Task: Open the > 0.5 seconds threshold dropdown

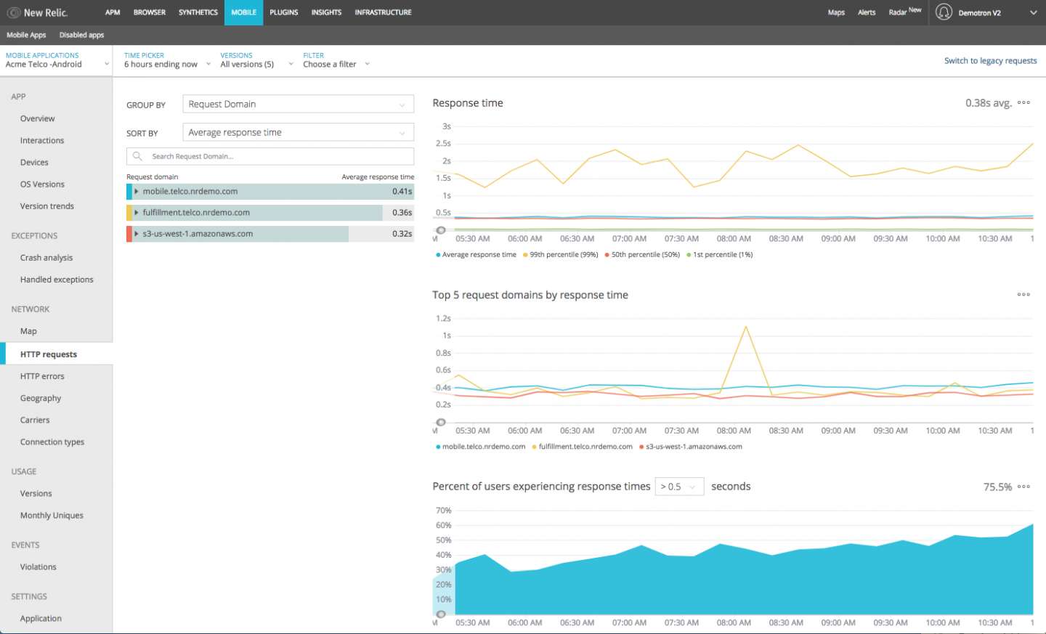Action: [x=679, y=487]
